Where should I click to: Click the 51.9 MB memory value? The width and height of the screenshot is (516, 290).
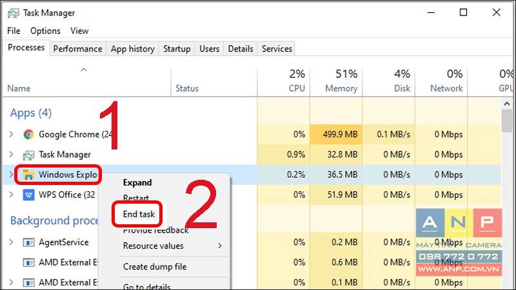(x=342, y=195)
